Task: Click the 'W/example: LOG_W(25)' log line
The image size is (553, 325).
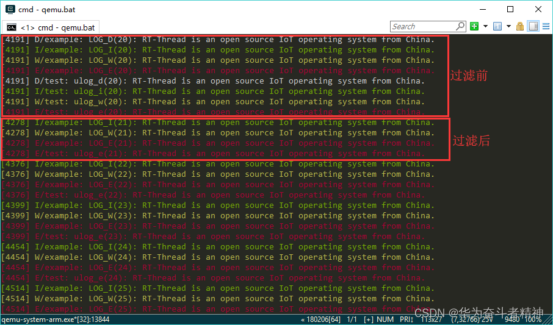Action: 218,299
